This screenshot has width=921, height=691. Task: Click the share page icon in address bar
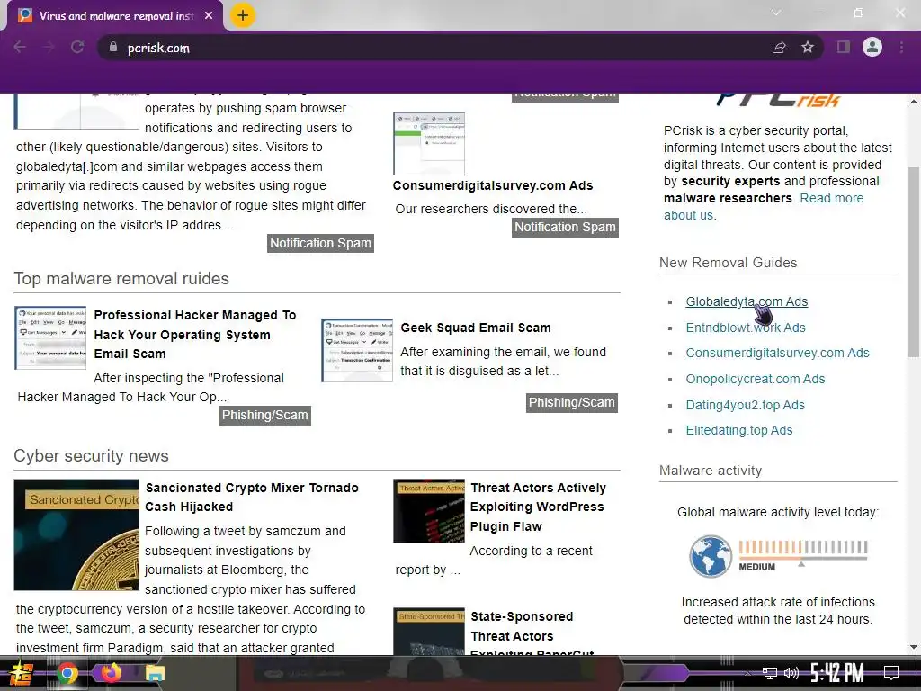pos(779,48)
